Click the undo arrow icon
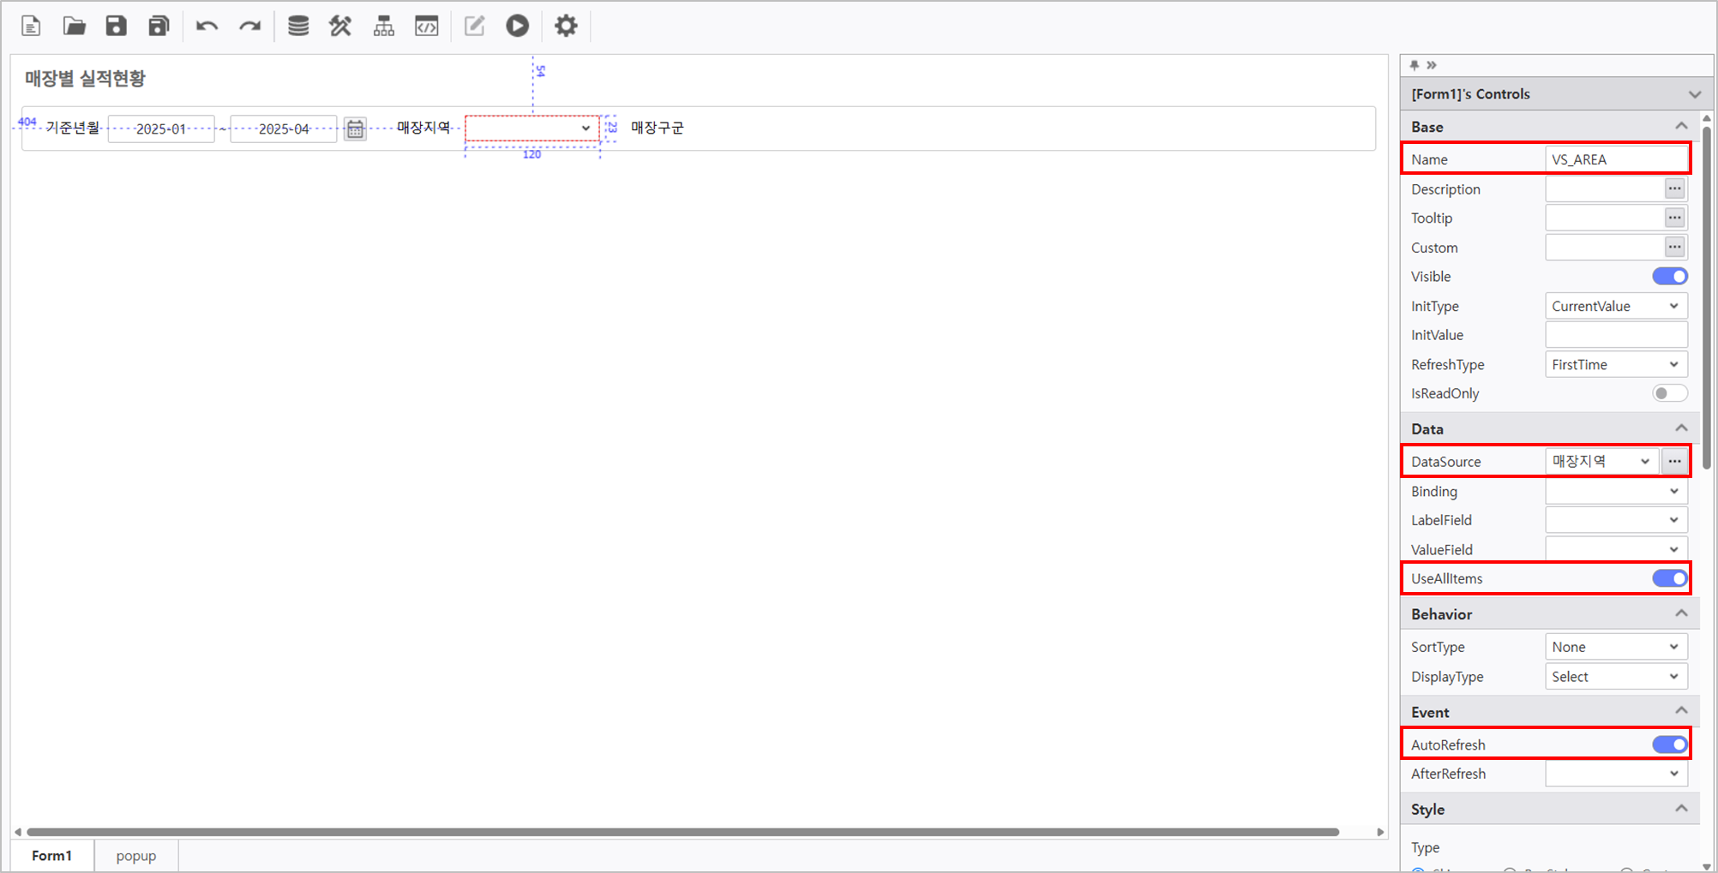 207,26
